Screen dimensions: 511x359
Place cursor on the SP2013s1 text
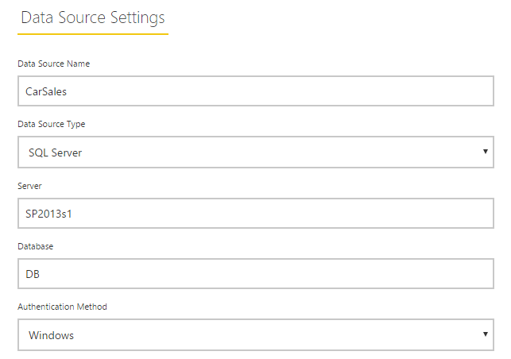click(x=48, y=214)
